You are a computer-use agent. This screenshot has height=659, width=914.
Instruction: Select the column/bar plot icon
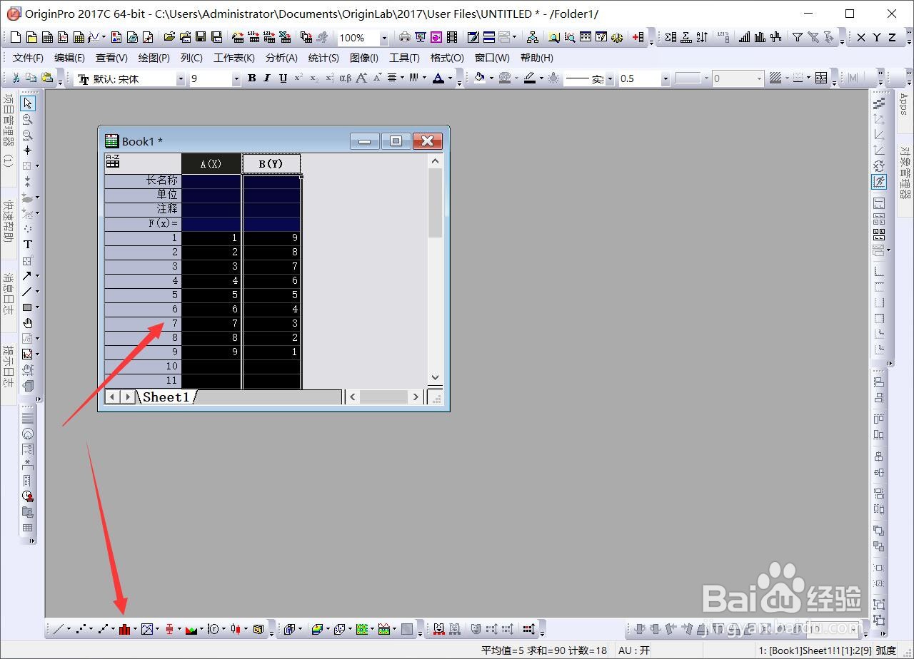point(124,629)
